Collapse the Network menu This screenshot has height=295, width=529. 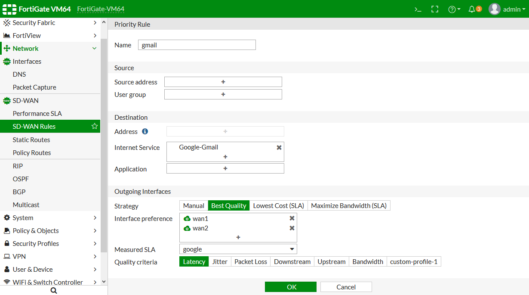pyautogui.click(x=50, y=49)
